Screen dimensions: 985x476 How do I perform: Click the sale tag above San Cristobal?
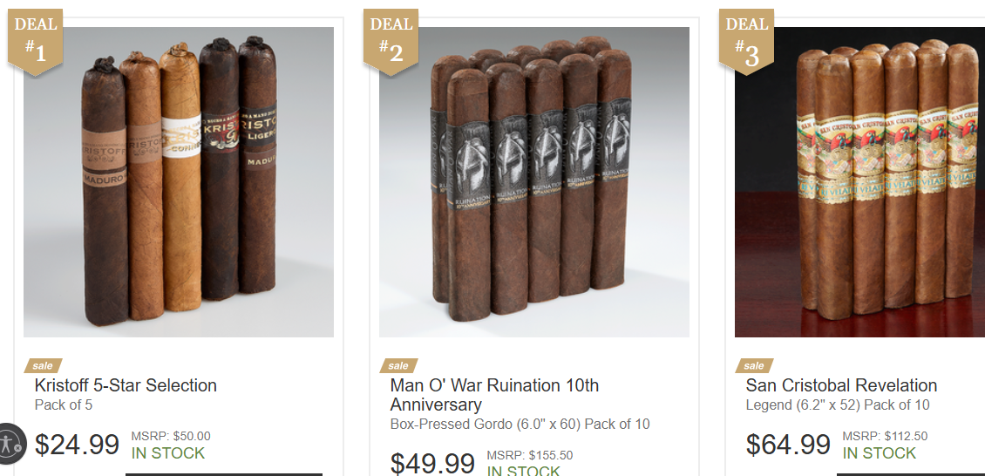tap(754, 365)
